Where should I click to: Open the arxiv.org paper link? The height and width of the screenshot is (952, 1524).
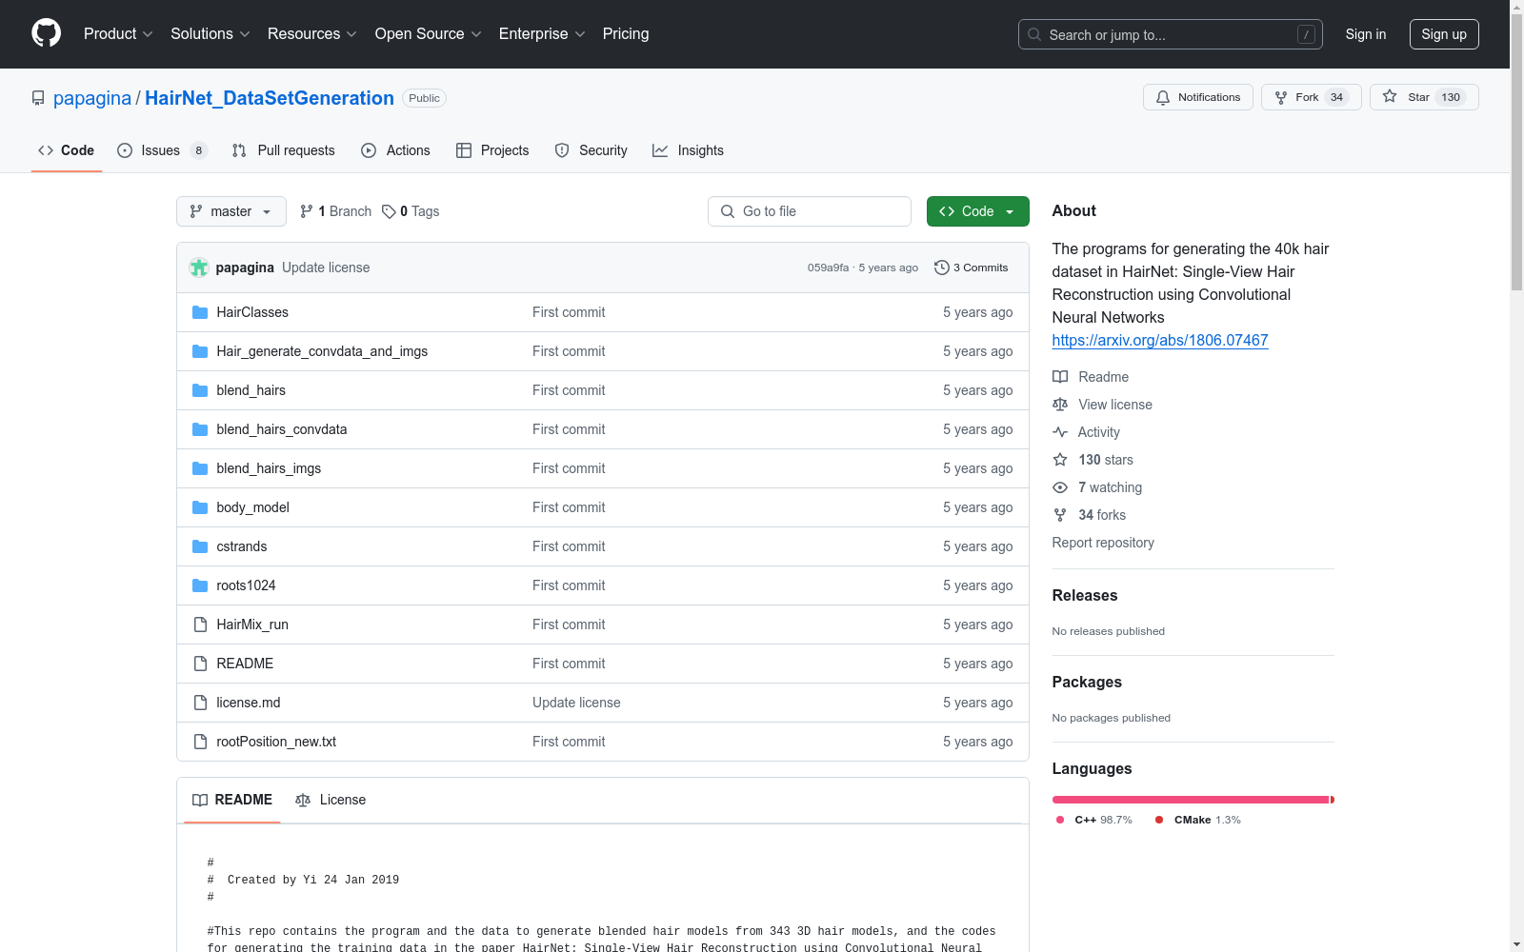tap(1160, 340)
